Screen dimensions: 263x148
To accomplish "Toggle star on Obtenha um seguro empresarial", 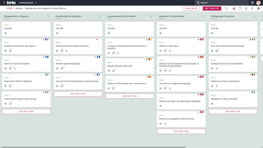I will (250, 75).
